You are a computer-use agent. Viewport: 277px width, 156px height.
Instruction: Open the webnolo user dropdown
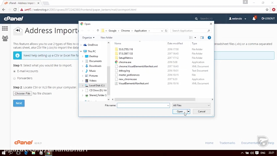click(238, 18)
